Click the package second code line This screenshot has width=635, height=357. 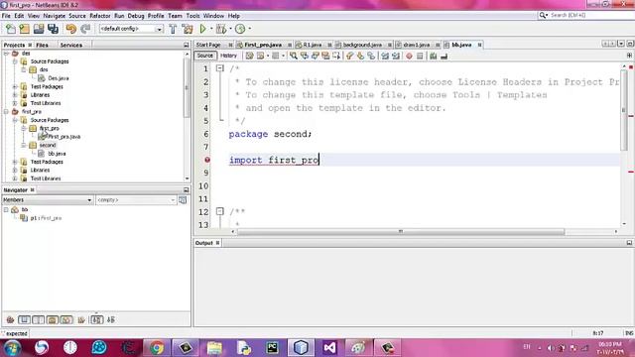pyautogui.click(x=270, y=134)
